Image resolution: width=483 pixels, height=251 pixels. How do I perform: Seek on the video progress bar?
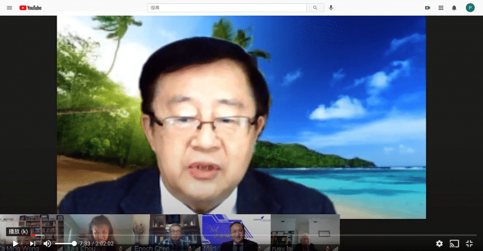(x=241, y=235)
